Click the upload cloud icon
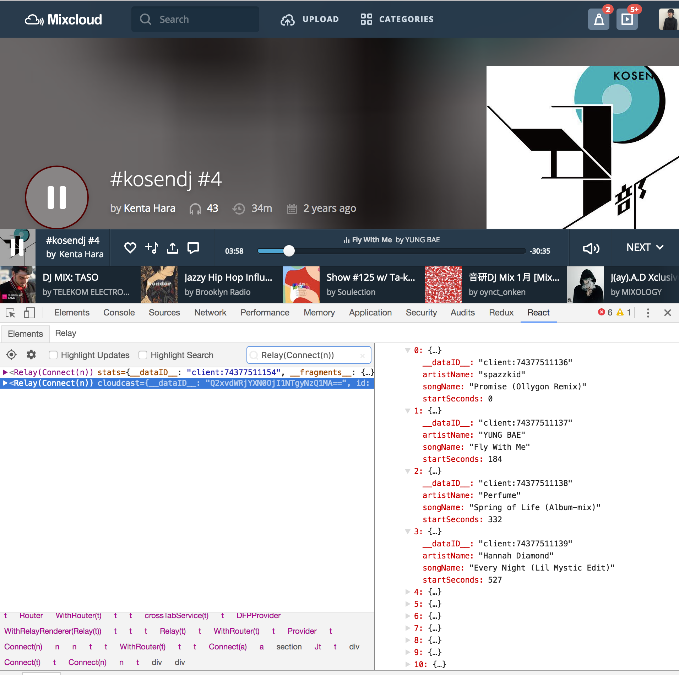 click(x=288, y=20)
